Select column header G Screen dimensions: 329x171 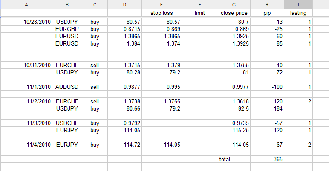tap(234, 5)
